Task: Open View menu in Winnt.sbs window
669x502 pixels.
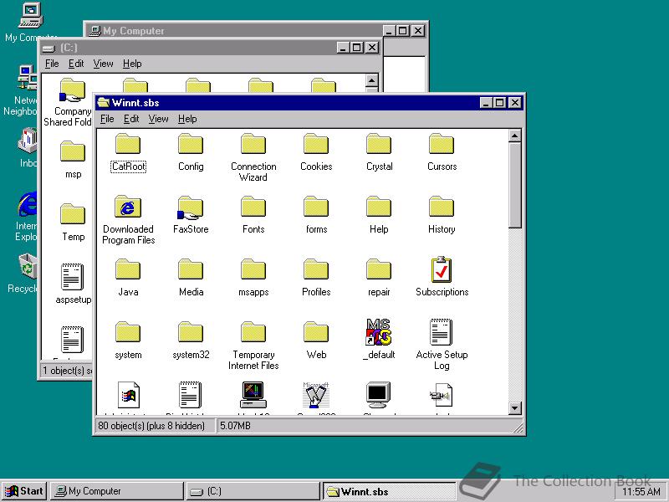Action: click(x=158, y=119)
